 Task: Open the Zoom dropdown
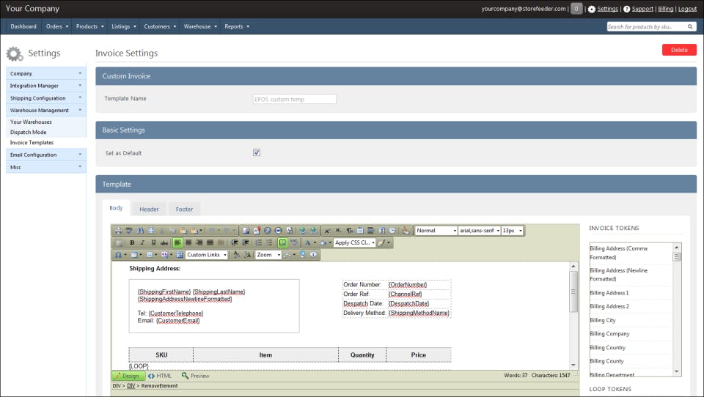(268, 254)
